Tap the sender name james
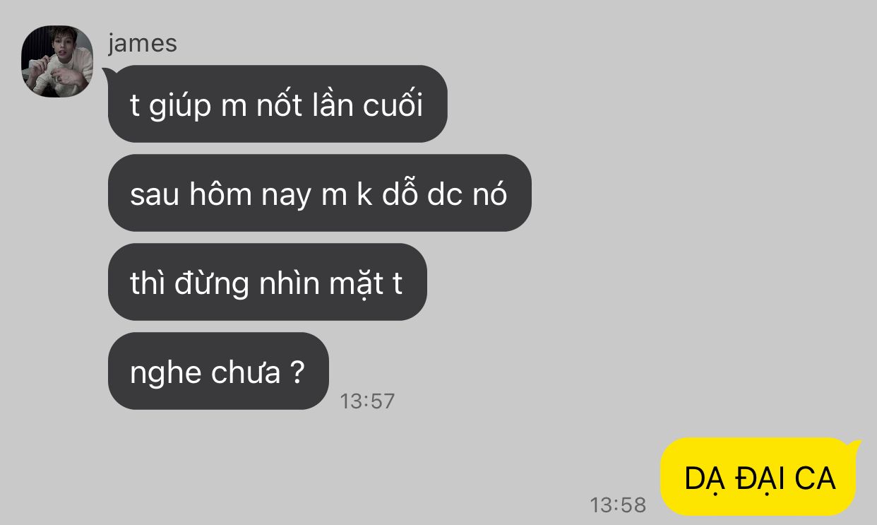The image size is (877, 525). (143, 43)
